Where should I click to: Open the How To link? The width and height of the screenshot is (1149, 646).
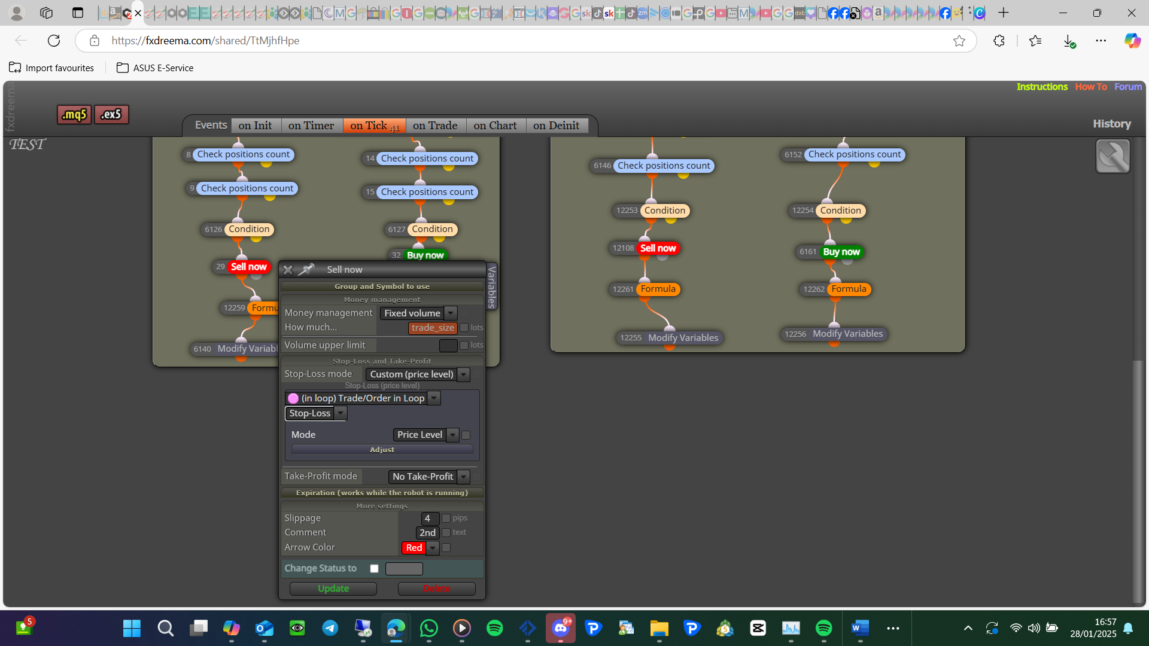[1091, 87]
